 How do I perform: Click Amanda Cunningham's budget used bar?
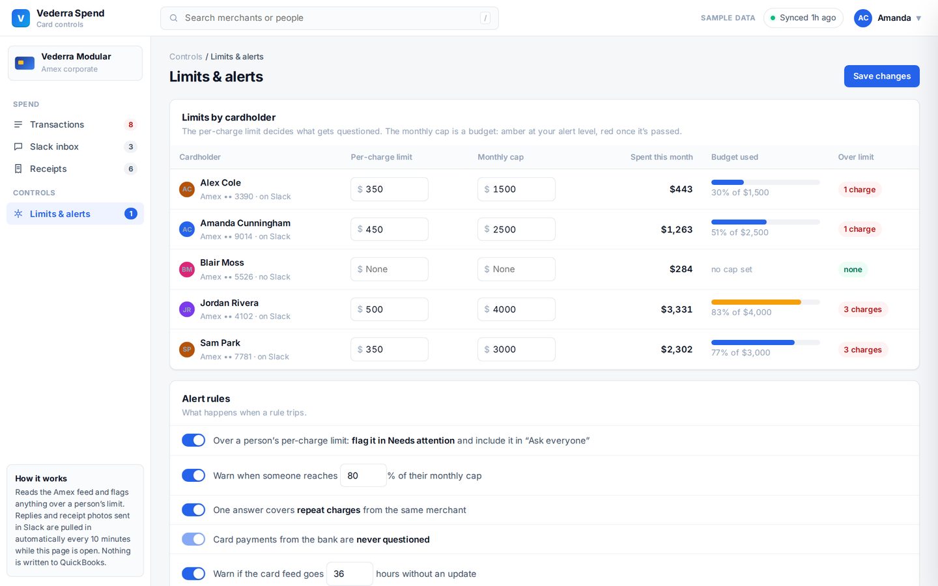pos(765,222)
